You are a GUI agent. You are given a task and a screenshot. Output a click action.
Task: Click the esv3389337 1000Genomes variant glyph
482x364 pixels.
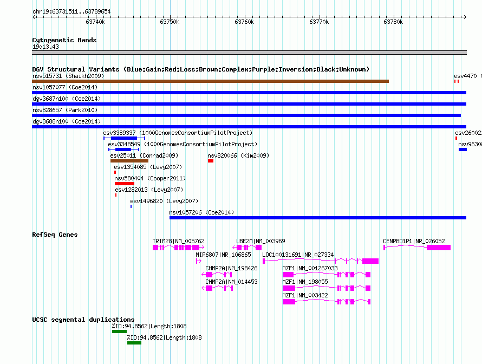coord(124,138)
